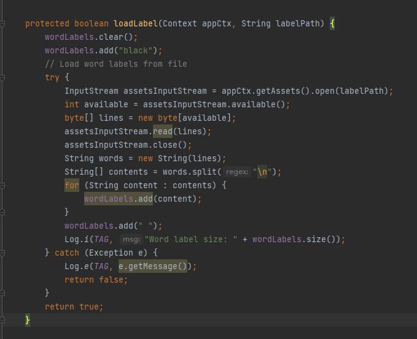Click the highlighted 'read' method call
417x339 pixels.
coord(163,131)
